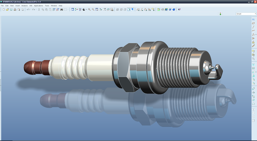
Task: Switch display to Shading
Action: 129,10
